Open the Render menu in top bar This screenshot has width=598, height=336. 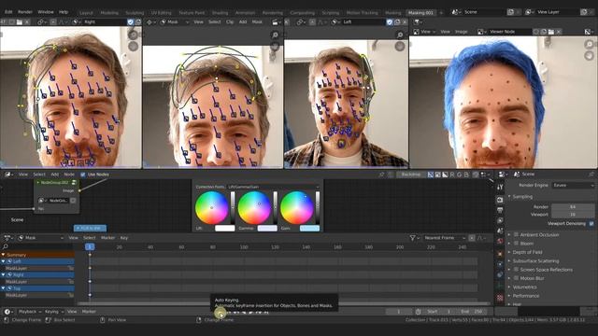pyautogui.click(x=25, y=12)
